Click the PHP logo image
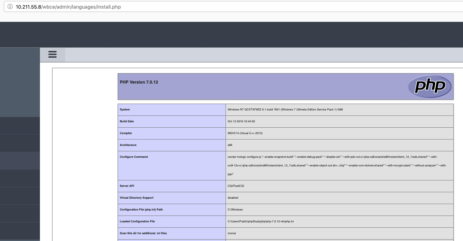463x241 pixels. tap(430, 86)
